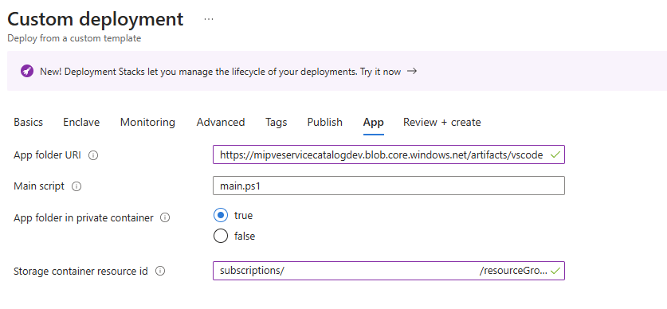Click the Custom deployment heading
This screenshot has width=667, height=309.
click(x=96, y=19)
